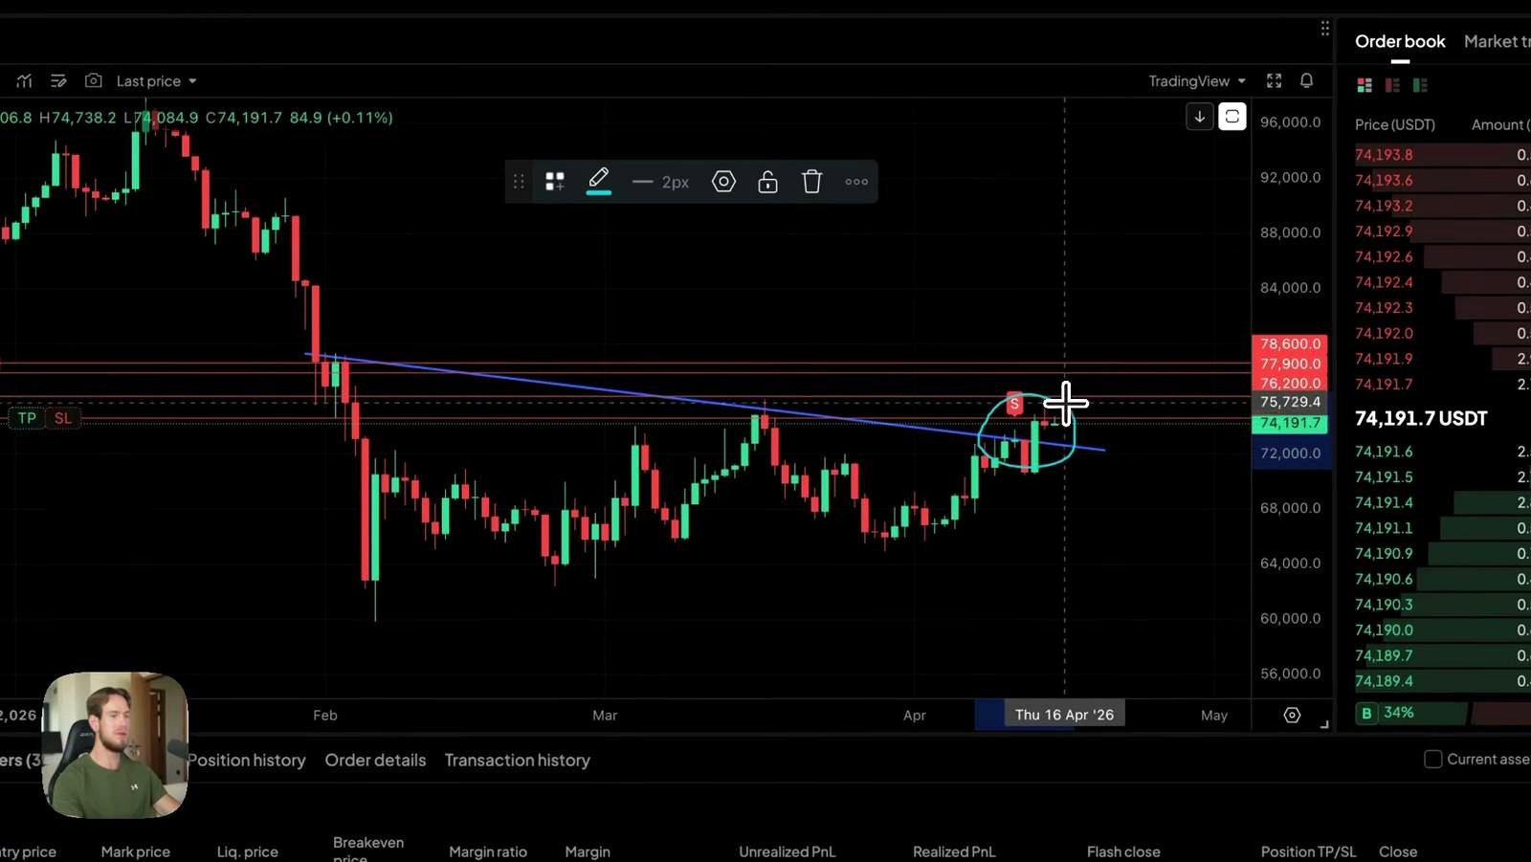Click the Liq. price column header

[x=247, y=851]
